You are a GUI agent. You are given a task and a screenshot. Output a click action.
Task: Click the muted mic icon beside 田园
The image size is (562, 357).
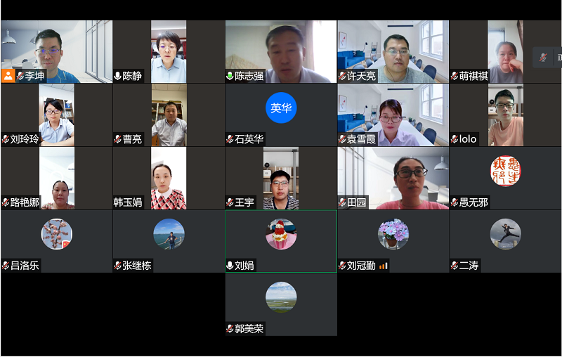[342, 202]
